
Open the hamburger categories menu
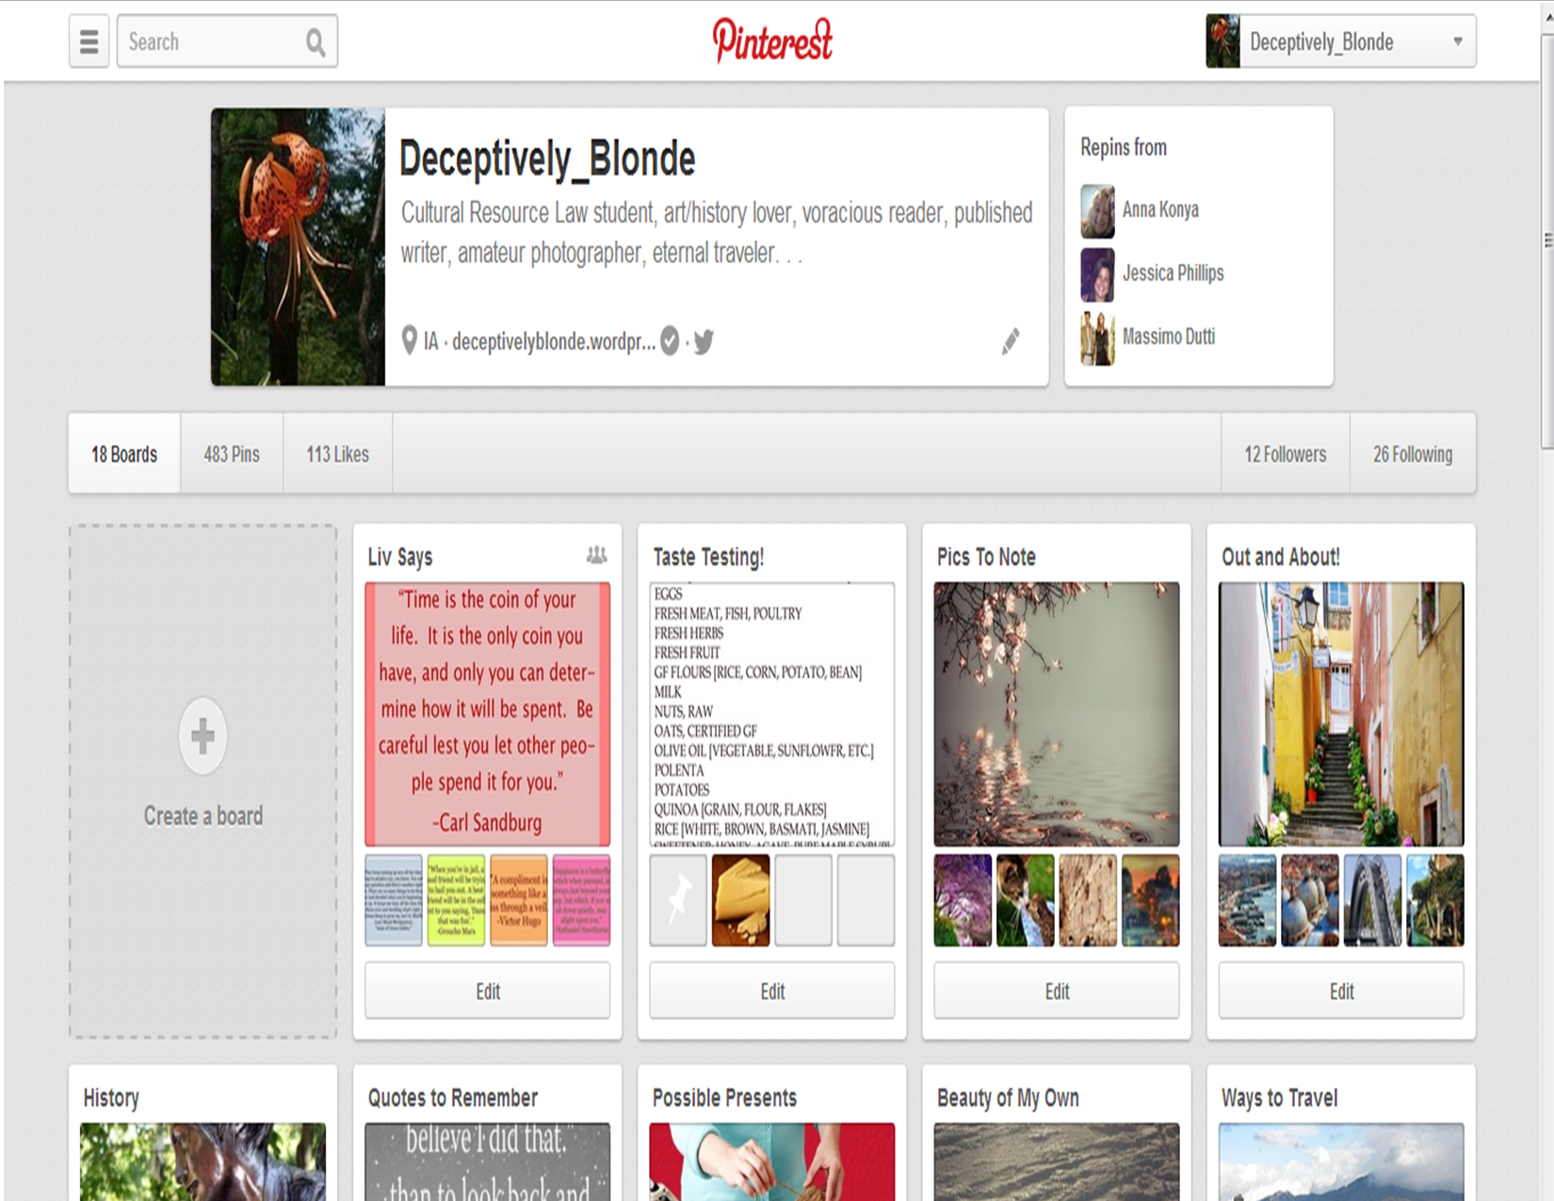89,41
